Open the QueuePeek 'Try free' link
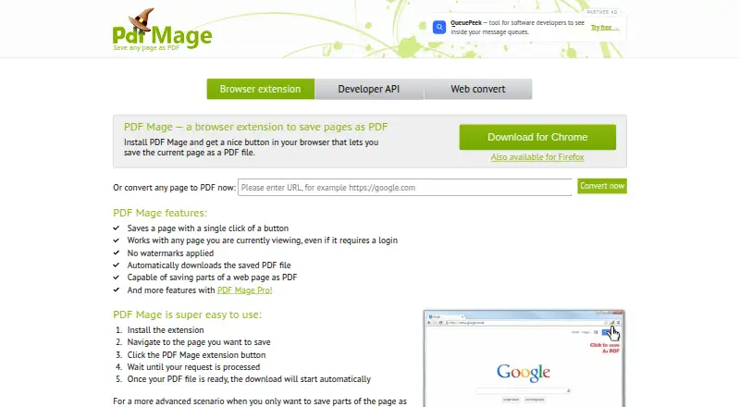The image size is (740, 407). (x=605, y=28)
